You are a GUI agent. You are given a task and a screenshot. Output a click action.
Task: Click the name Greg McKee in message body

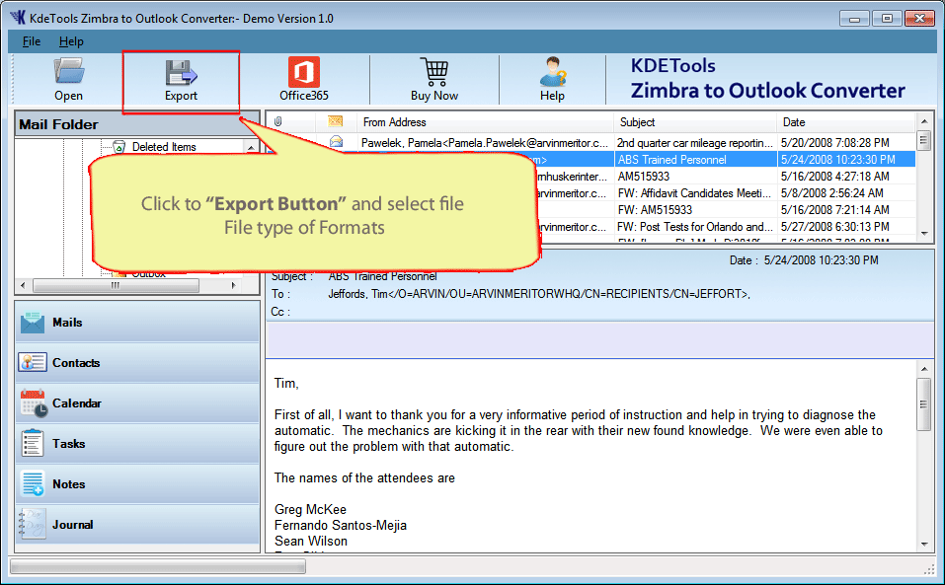click(310, 509)
